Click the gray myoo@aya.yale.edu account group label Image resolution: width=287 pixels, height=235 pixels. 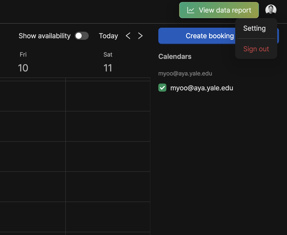(x=185, y=74)
